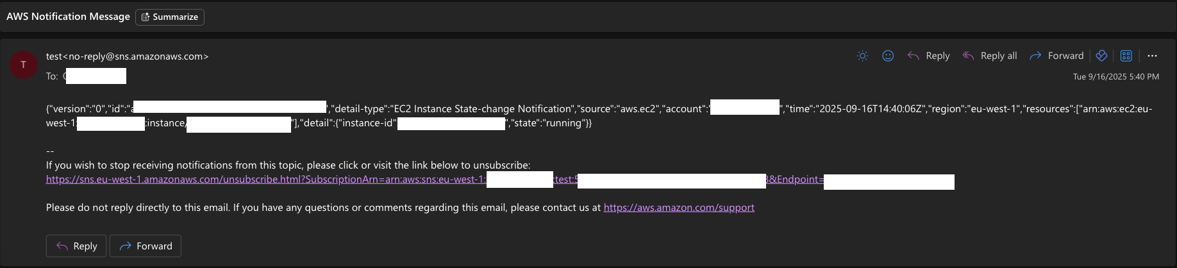This screenshot has height=268, width=1177.
Task: Click the Summarize button
Action: coord(170,17)
